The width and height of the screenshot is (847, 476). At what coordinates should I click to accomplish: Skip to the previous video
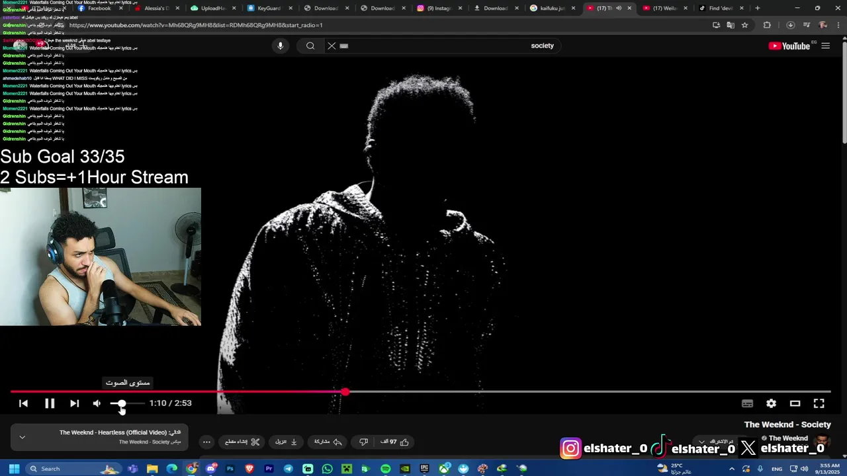[x=23, y=403]
